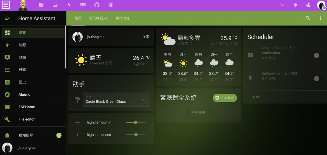Open 歷史 history in sidebar

(x=33, y=82)
